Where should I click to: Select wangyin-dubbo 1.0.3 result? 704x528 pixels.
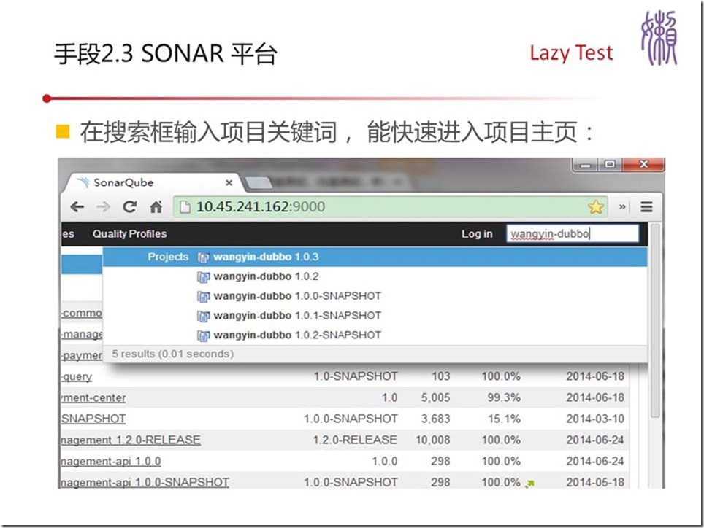click(x=375, y=257)
